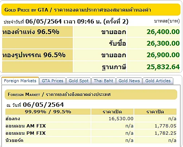Select the Gold Spot tab

click(x=79, y=81)
